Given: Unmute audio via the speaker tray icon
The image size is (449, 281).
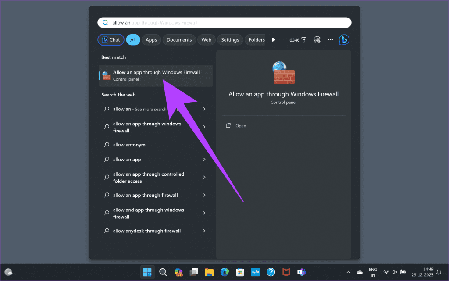Looking at the screenshot, I should pos(394,272).
